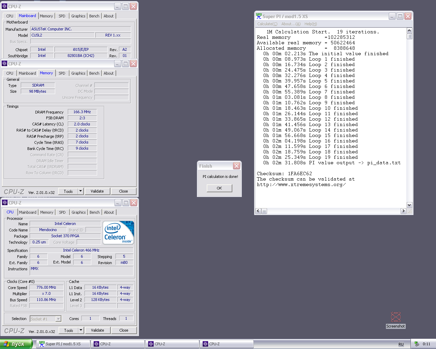Switch to the Super PI taskbar button

coord(63,344)
